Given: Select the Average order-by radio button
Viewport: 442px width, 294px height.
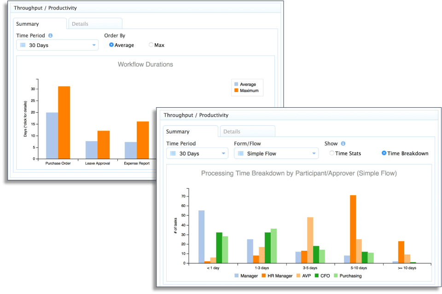Looking at the screenshot, I should tap(111, 45).
